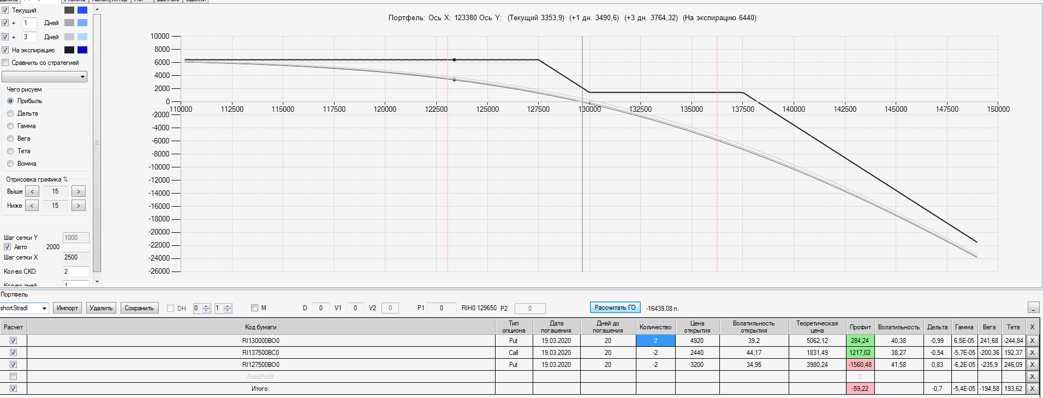Click the P1 input field
Image resolution: width=1043 pixels, height=398 pixels.
(x=442, y=308)
